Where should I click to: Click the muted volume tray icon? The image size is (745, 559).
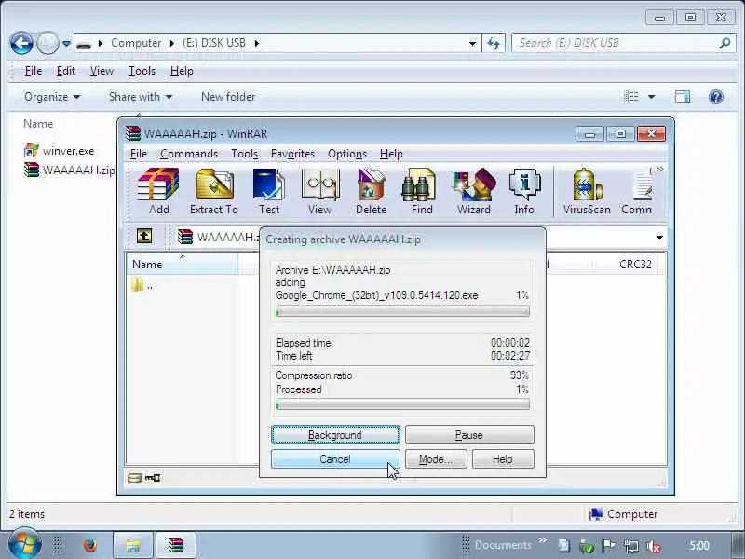tap(656, 546)
